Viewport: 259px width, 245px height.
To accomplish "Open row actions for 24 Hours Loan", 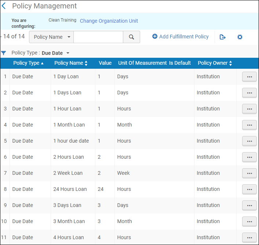I will tap(249, 189).
